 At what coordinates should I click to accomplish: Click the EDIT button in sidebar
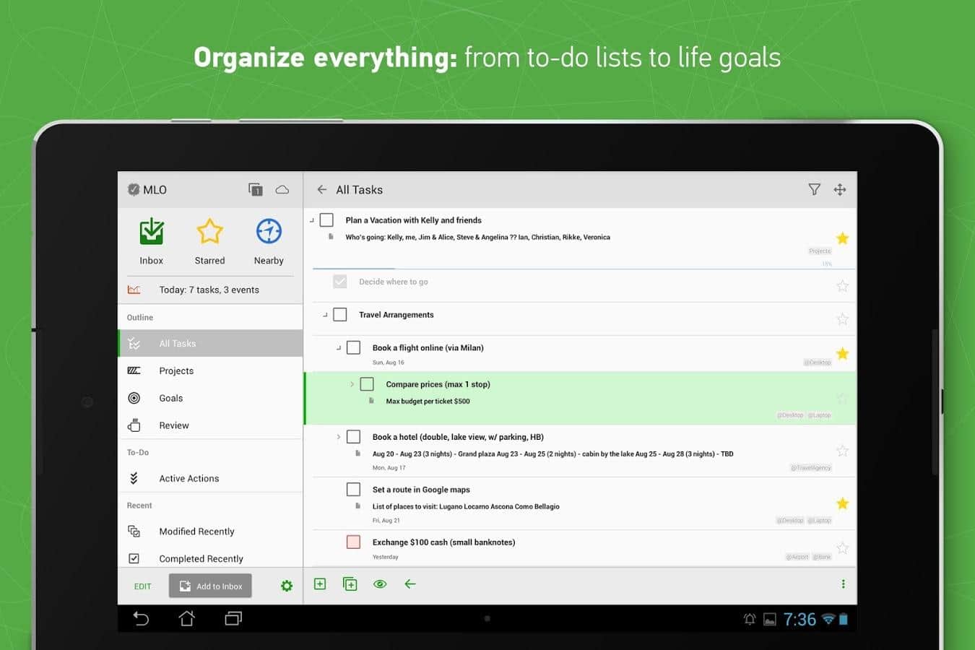pos(143,586)
